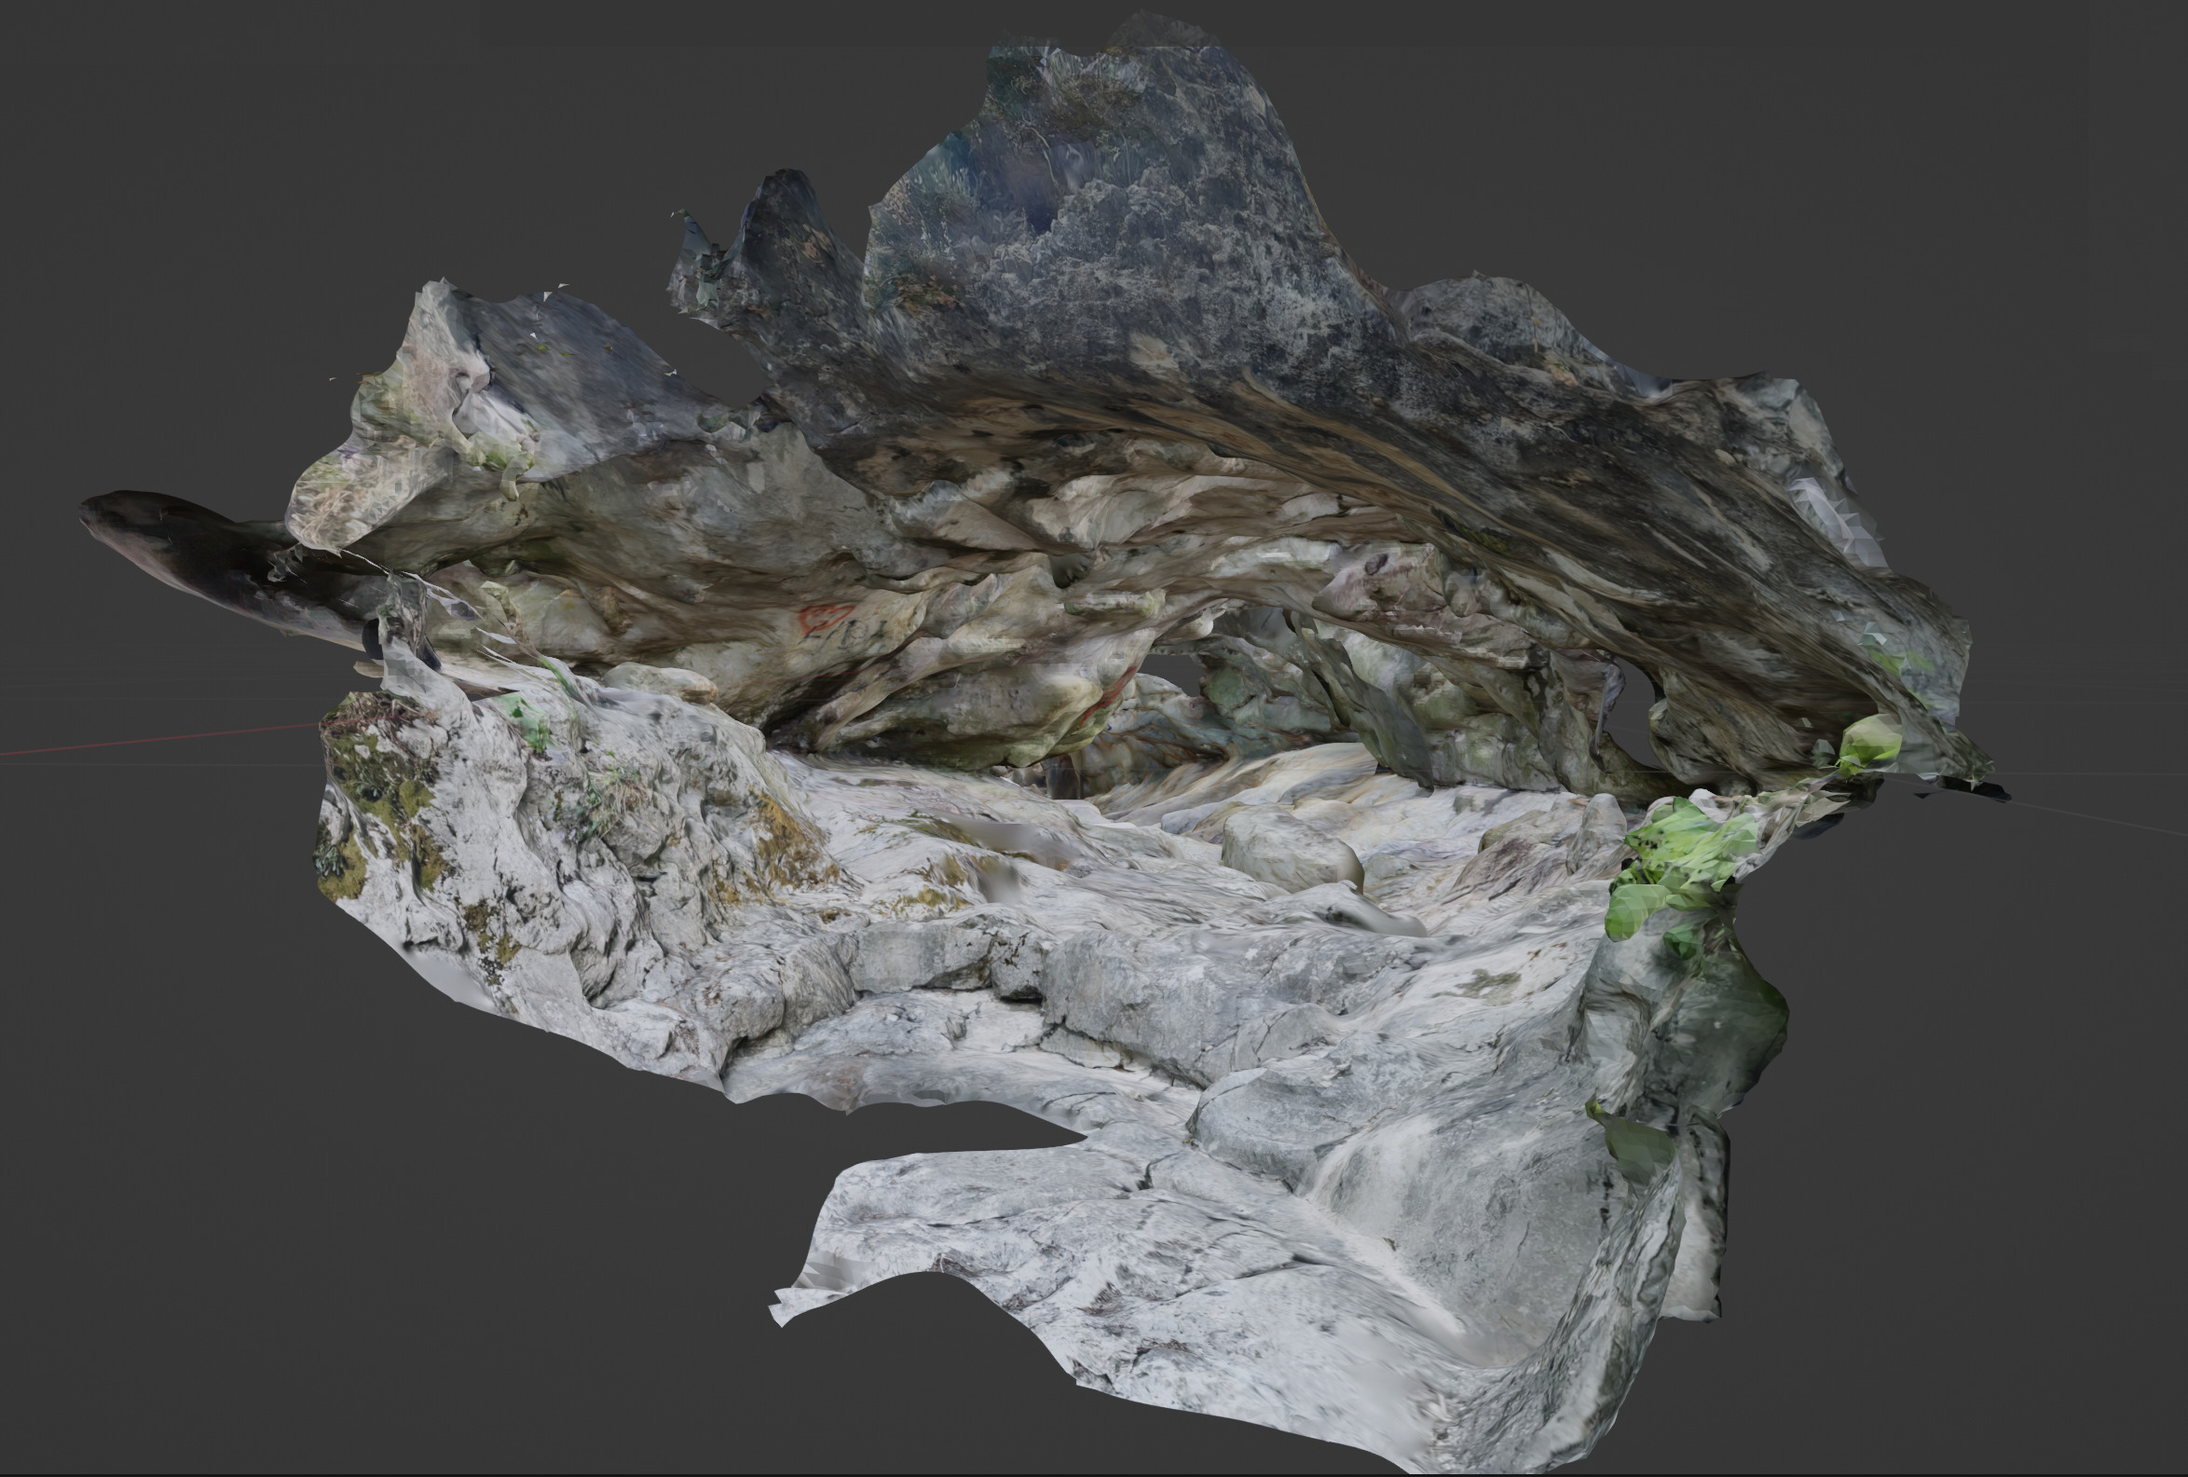
Task: Click the red streak inside the cave interior
Action: [x=1111, y=699]
